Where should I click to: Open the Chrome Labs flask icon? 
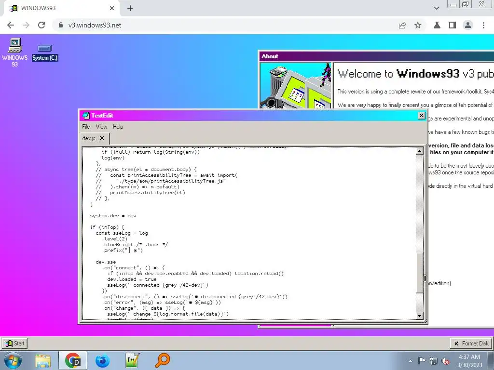pos(437,25)
